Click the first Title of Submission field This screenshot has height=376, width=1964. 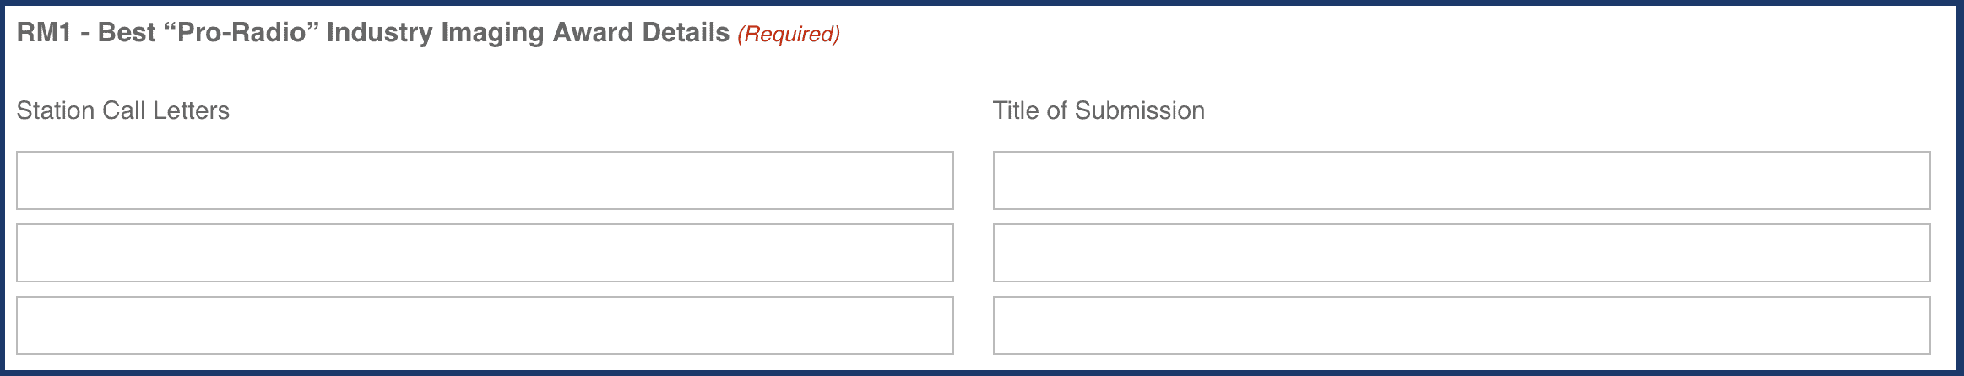click(1462, 180)
